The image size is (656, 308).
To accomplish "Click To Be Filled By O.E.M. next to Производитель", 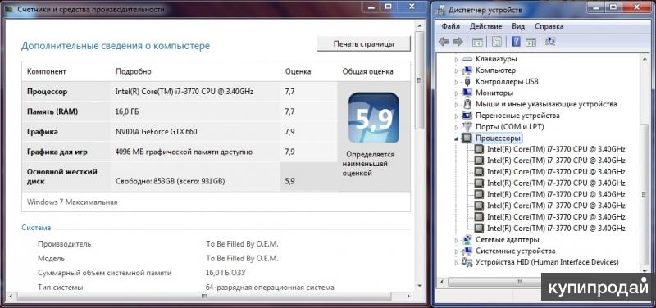I will click(x=242, y=244).
